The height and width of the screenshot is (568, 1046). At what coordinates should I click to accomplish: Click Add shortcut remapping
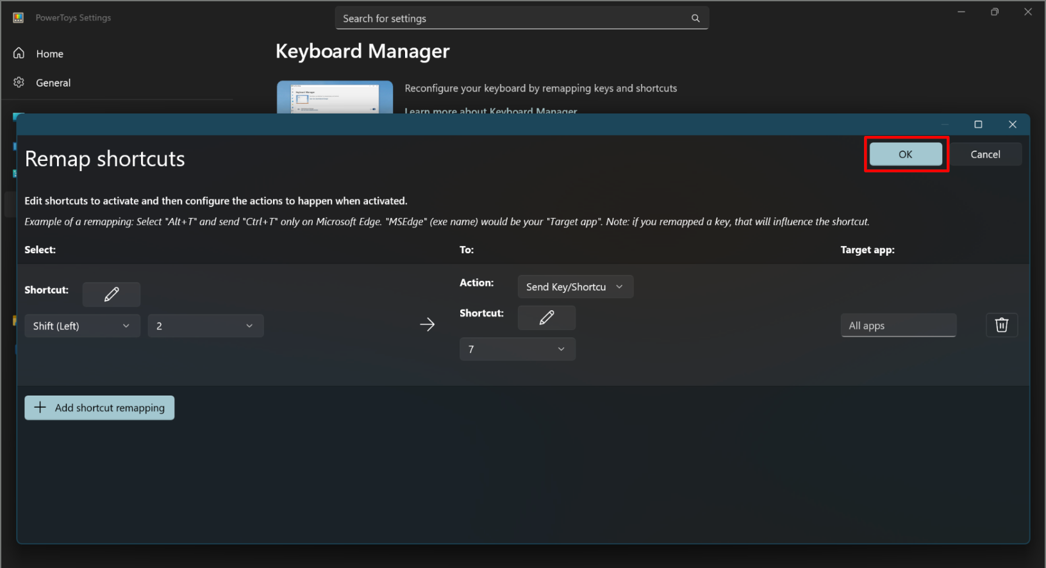pos(99,408)
